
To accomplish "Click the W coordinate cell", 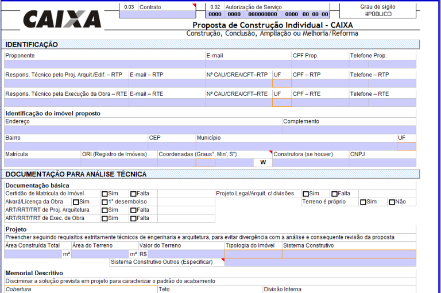I will pyautogui.click(x=262, y=163).
